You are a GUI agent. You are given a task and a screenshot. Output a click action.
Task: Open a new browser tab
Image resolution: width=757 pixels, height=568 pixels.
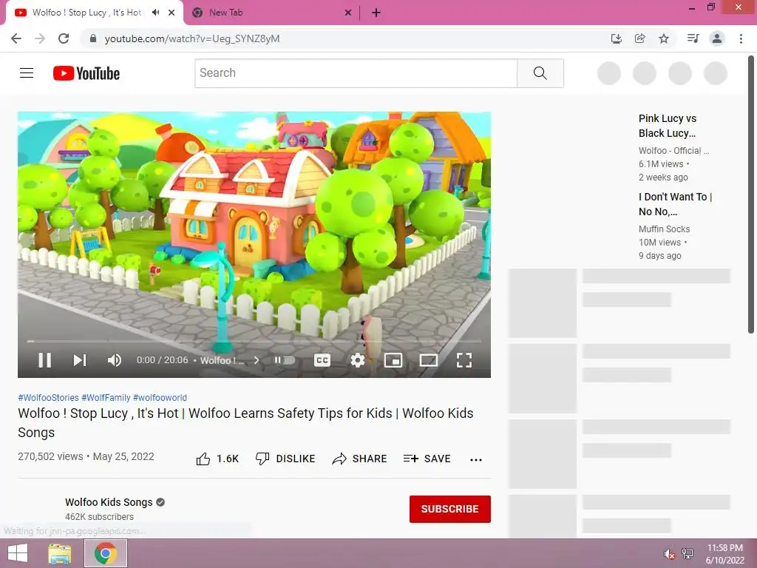(x=376, y=13)
